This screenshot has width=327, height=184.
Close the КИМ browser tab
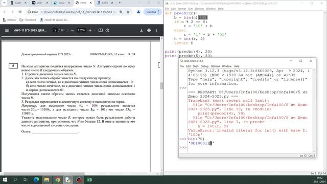pos(26,3)
